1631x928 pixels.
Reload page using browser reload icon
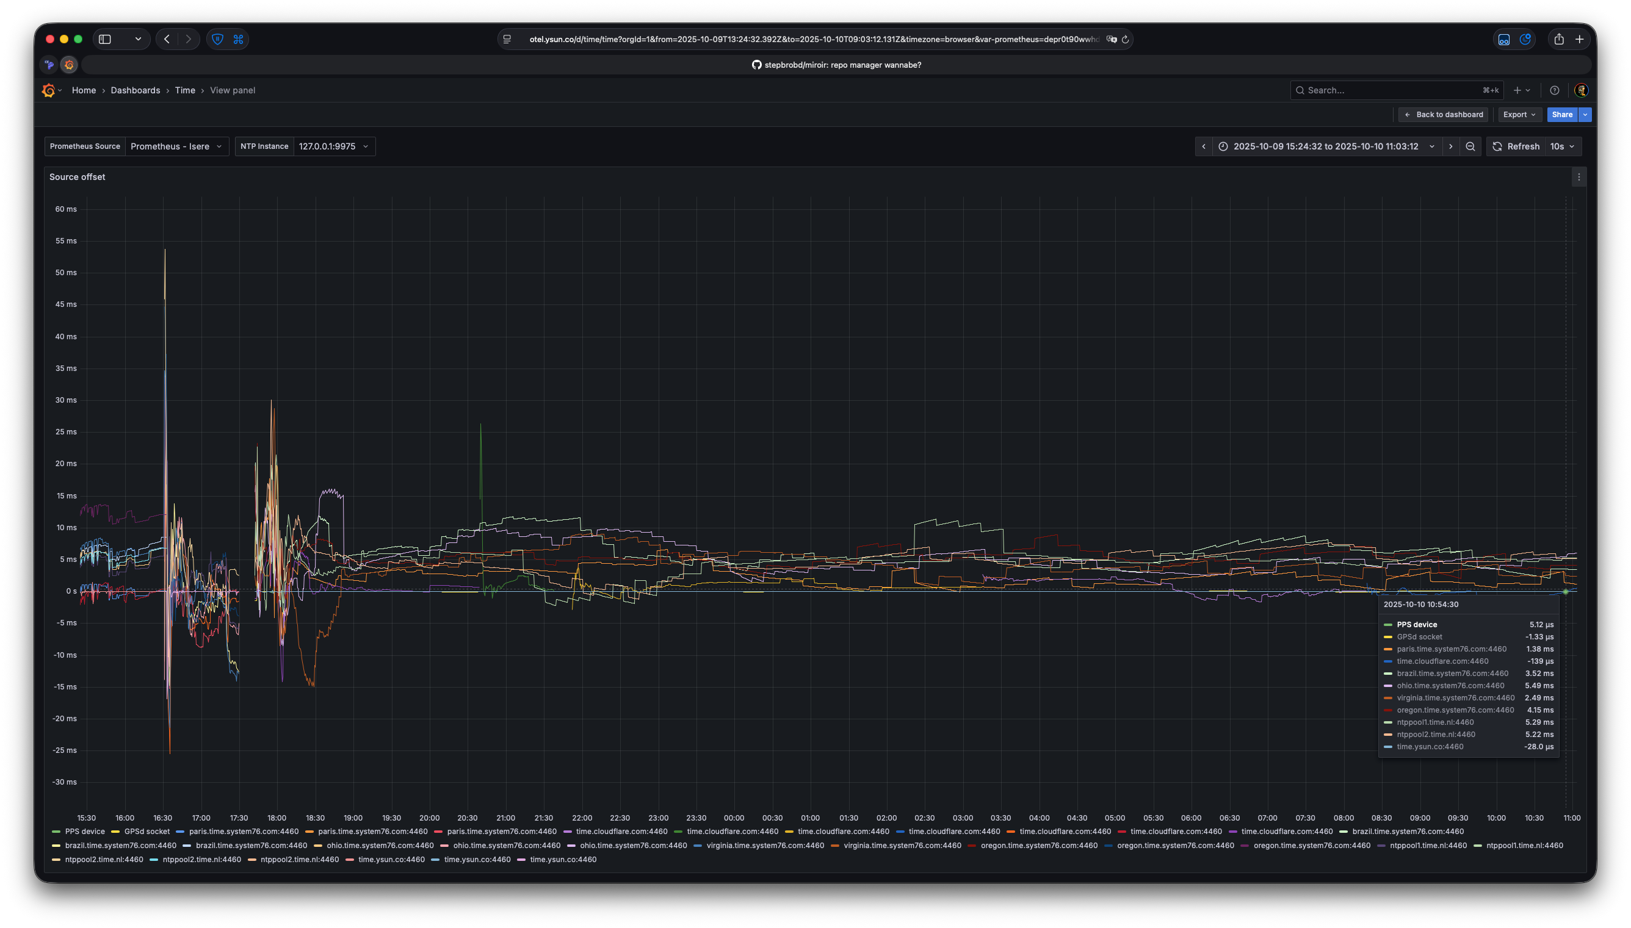tap(1125, 40)
